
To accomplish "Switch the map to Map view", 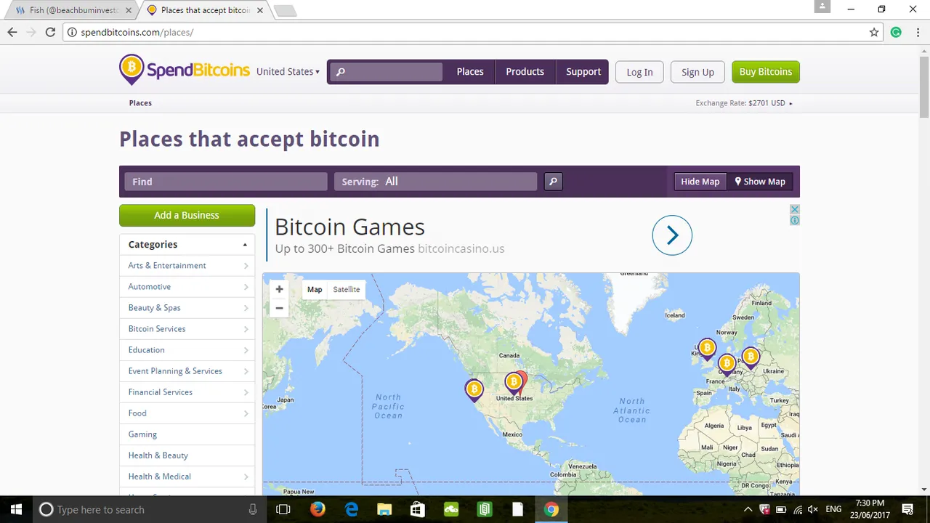I will click(315, 289).
